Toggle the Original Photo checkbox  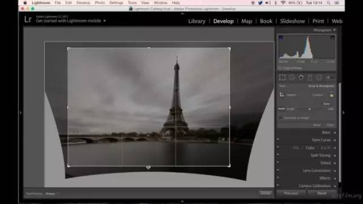tap(280, 68)
